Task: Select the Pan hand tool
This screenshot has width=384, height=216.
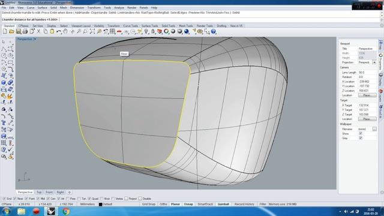Action: (65, 31)
